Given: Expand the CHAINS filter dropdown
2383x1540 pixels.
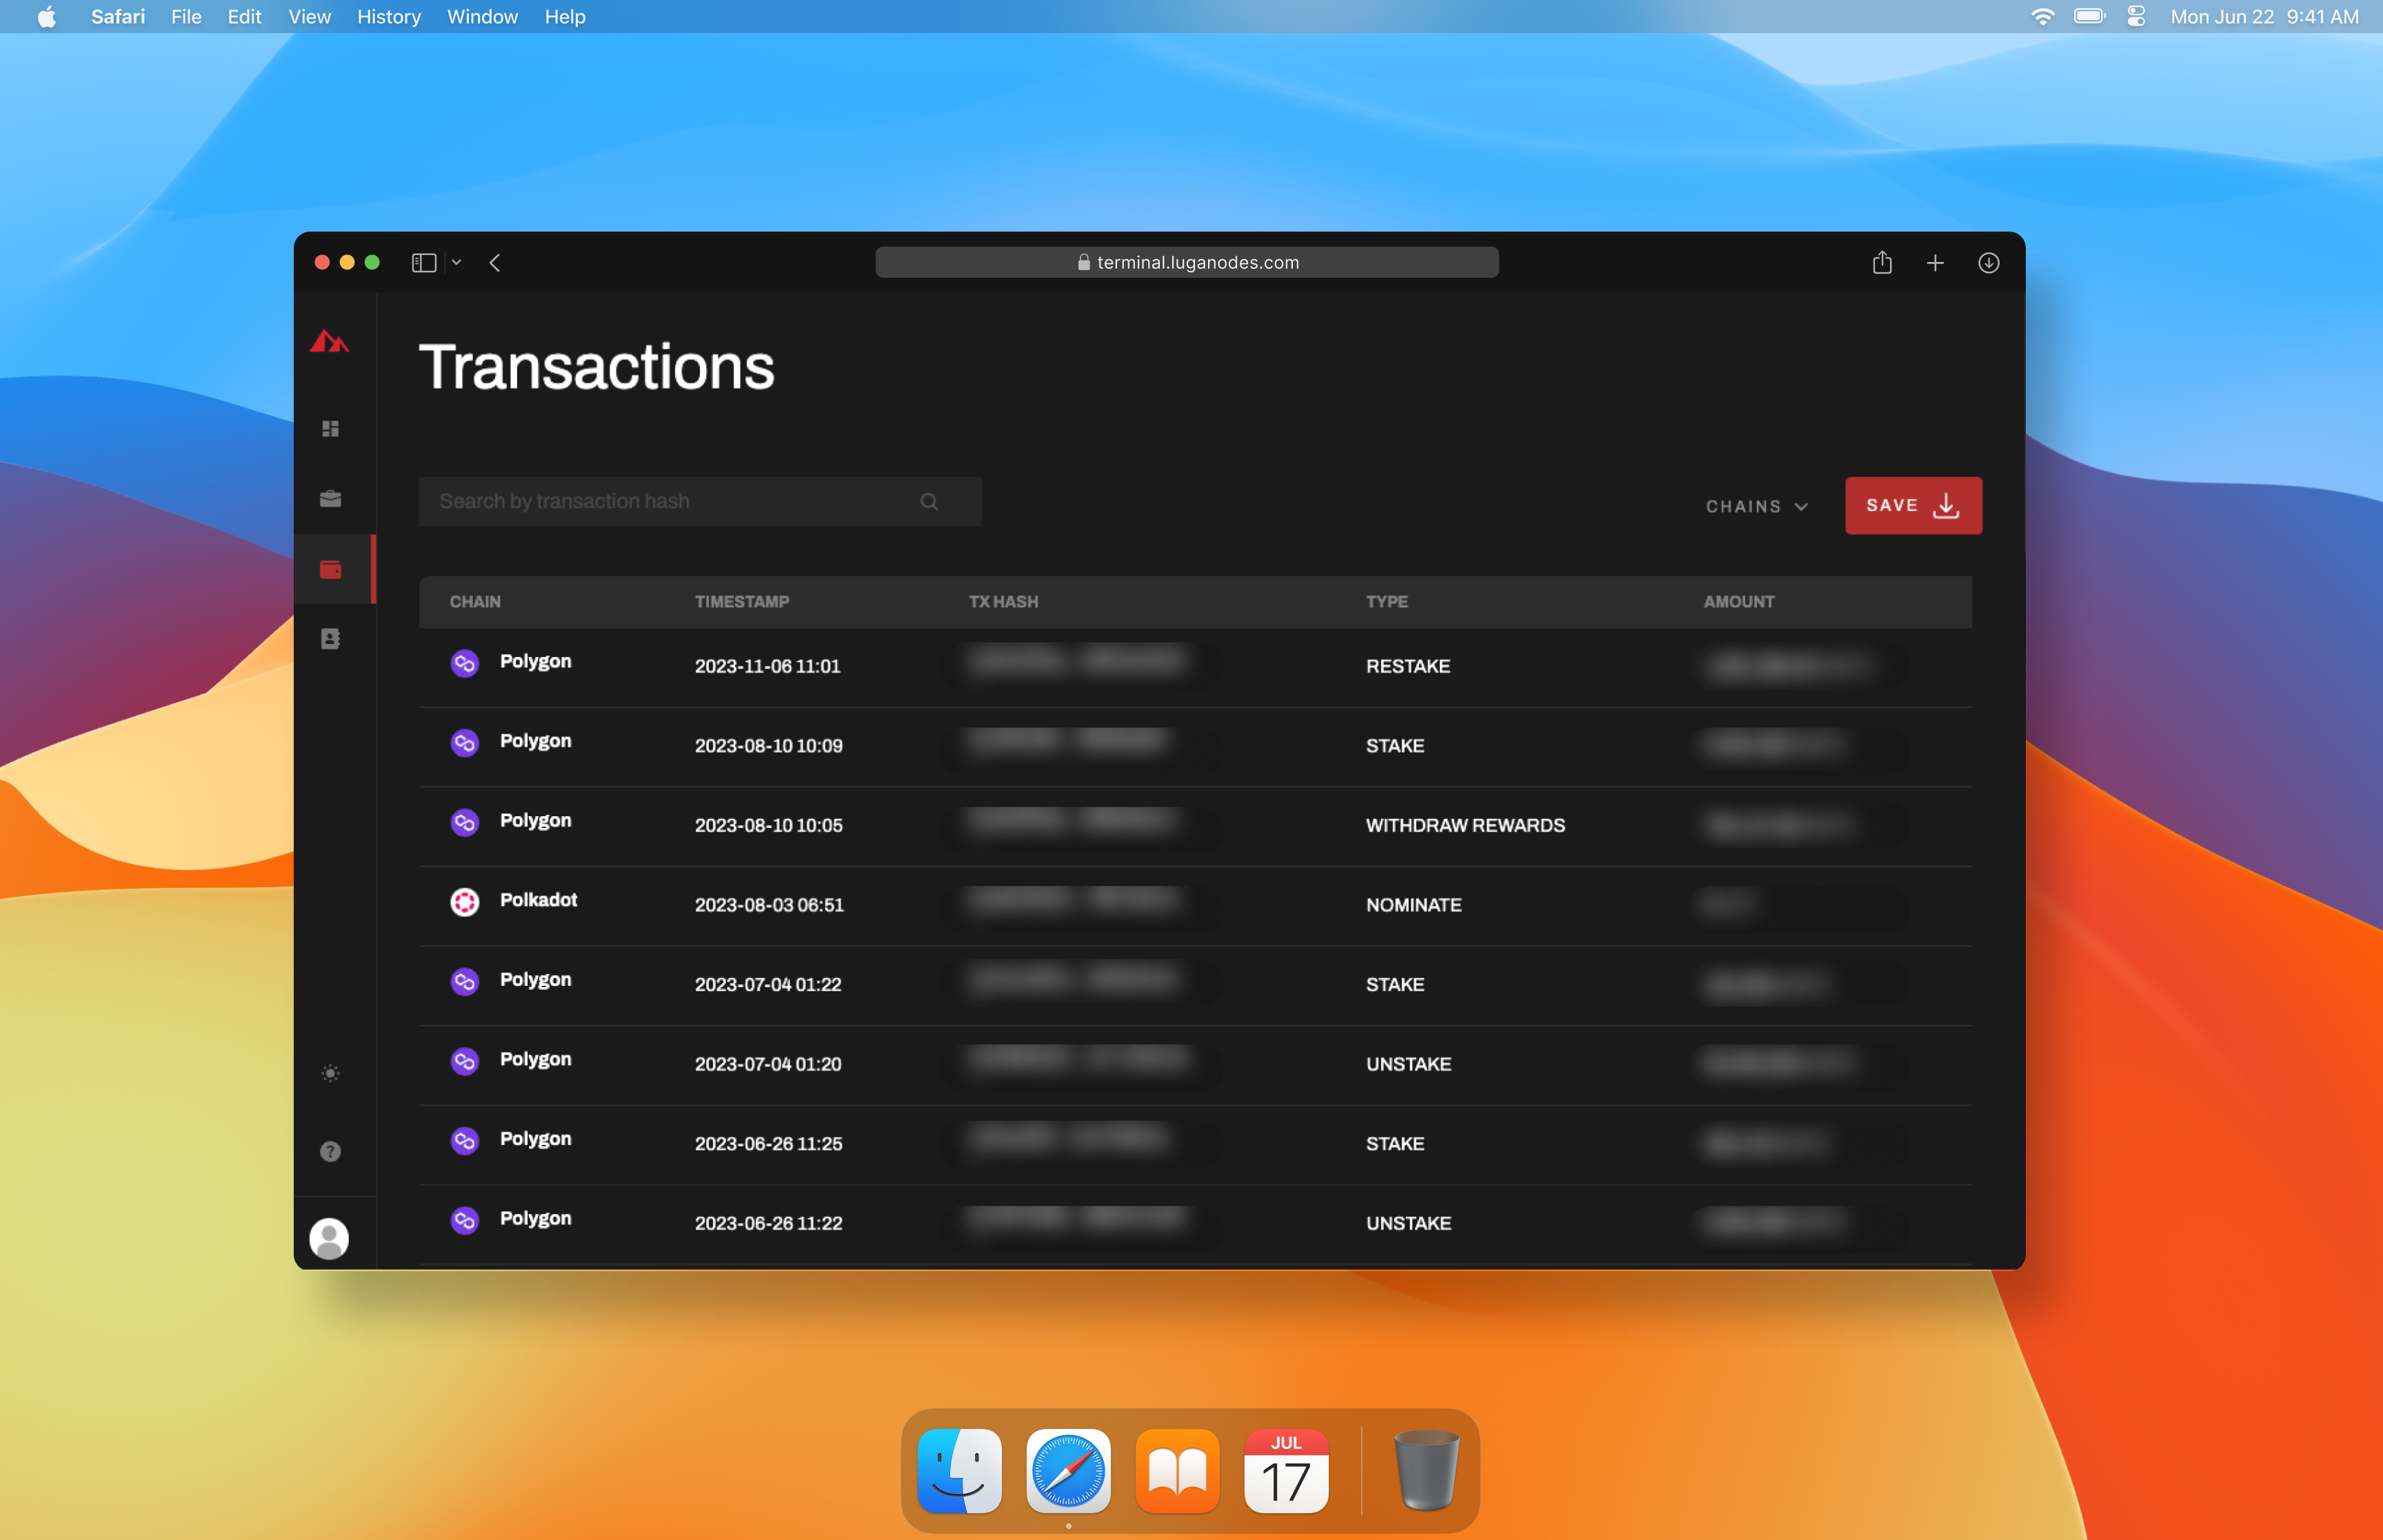Looking at the screenshot, I should (x=1757, y=507).
